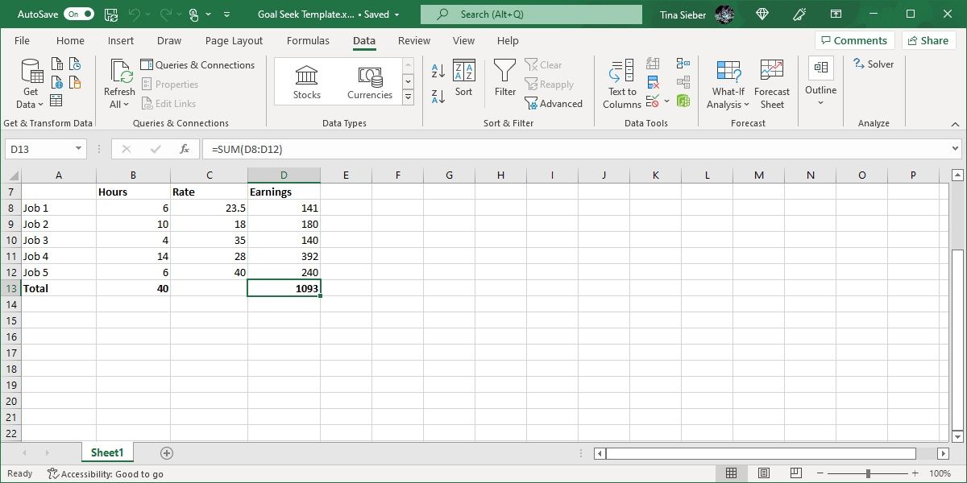Open the Get Data dropdown
The width and height of the screenshot is (967, 483).
[29, 84]
